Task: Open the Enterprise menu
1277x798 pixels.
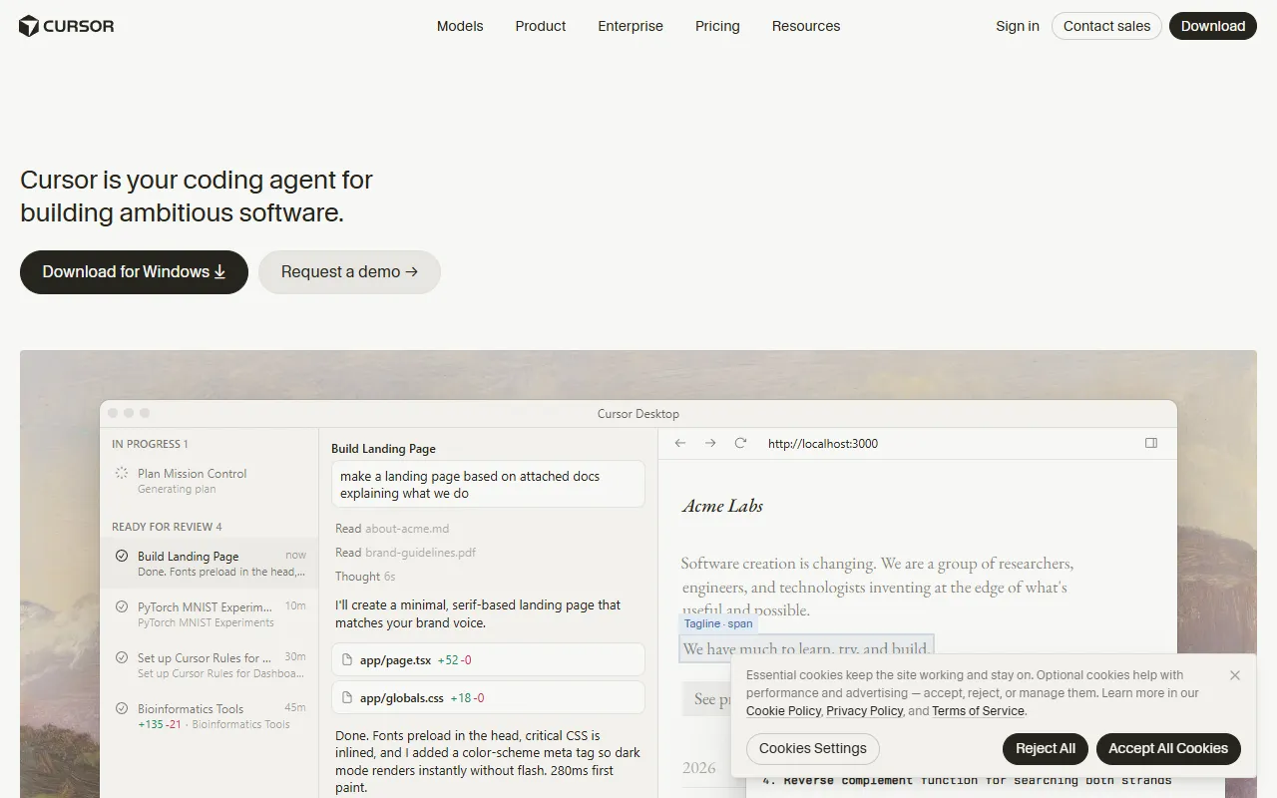Action: 631,26
